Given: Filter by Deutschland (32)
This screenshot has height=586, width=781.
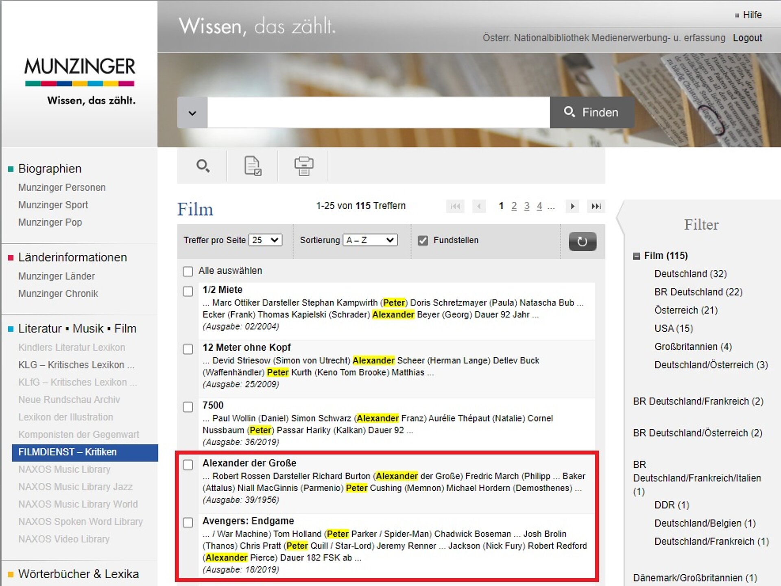Looking at the screenshot, I should coord(690,274).
